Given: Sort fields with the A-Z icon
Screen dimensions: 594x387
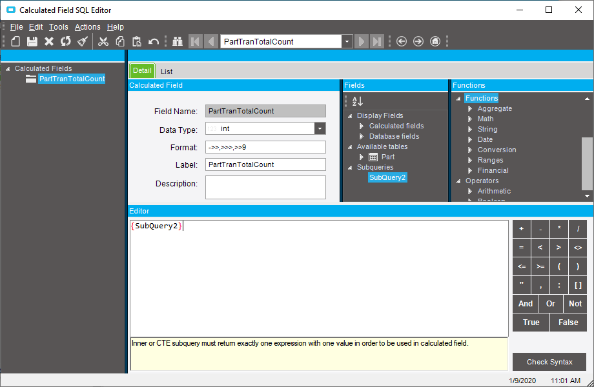Looking at the screenshot, I should (357, 101).
